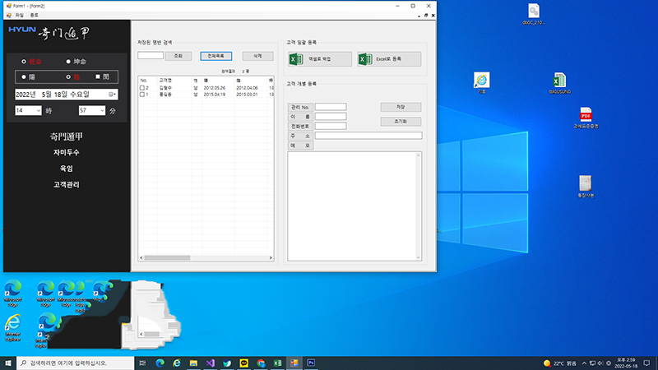Screen dimensions: 658x370
Task: Click the 관리 No. input field
Action: click(331, 107)
